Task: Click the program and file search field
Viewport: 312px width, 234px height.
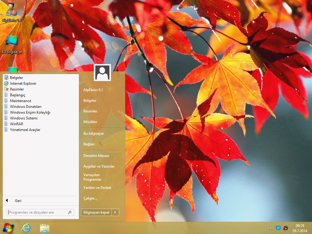Action: point(37,212)
